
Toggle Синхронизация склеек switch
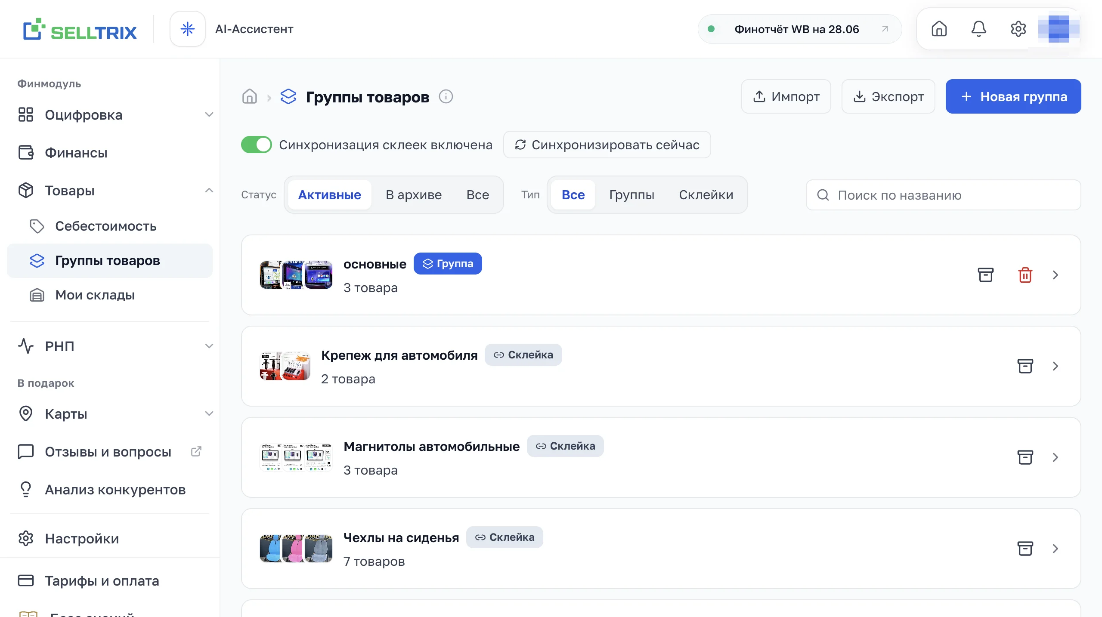click(256, 145)
